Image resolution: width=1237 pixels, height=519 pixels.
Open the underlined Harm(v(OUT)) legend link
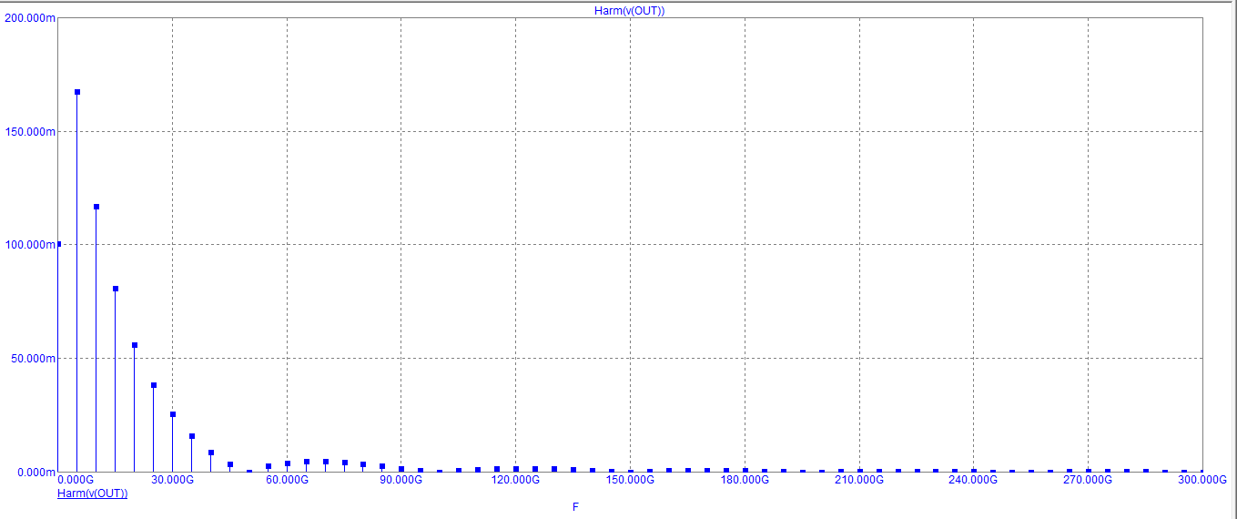92,493
